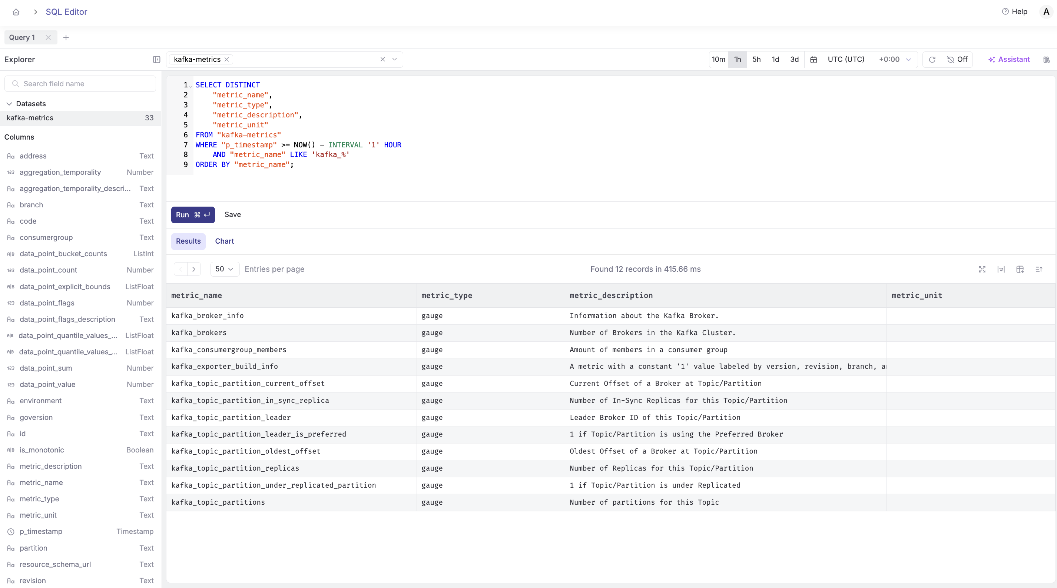Add a new query tab
1057x588 pixels.
point(66,37)
